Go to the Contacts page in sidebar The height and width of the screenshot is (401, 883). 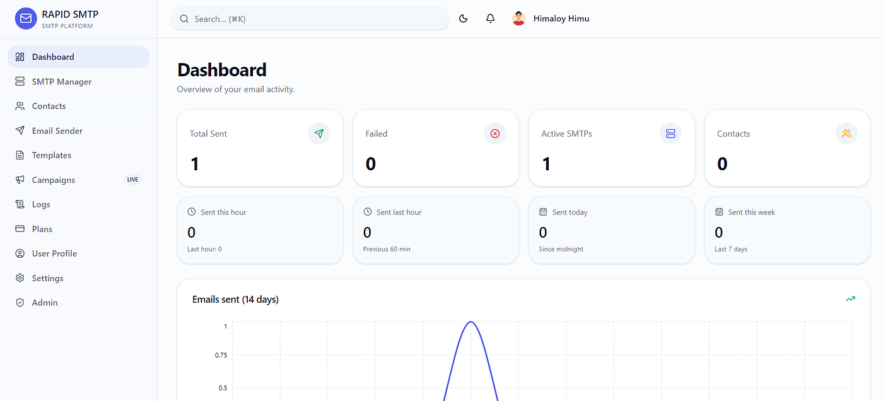click(78, 106)
